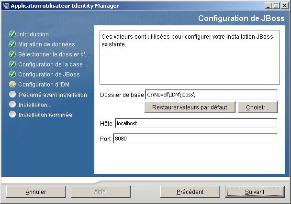Click the Configuration d'IDM current-step arrow icon
This screenshot has height=204, width=291.
12,85
